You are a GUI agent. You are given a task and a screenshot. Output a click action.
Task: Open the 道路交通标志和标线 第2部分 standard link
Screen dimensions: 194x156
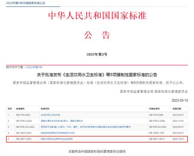pos(62,121)
